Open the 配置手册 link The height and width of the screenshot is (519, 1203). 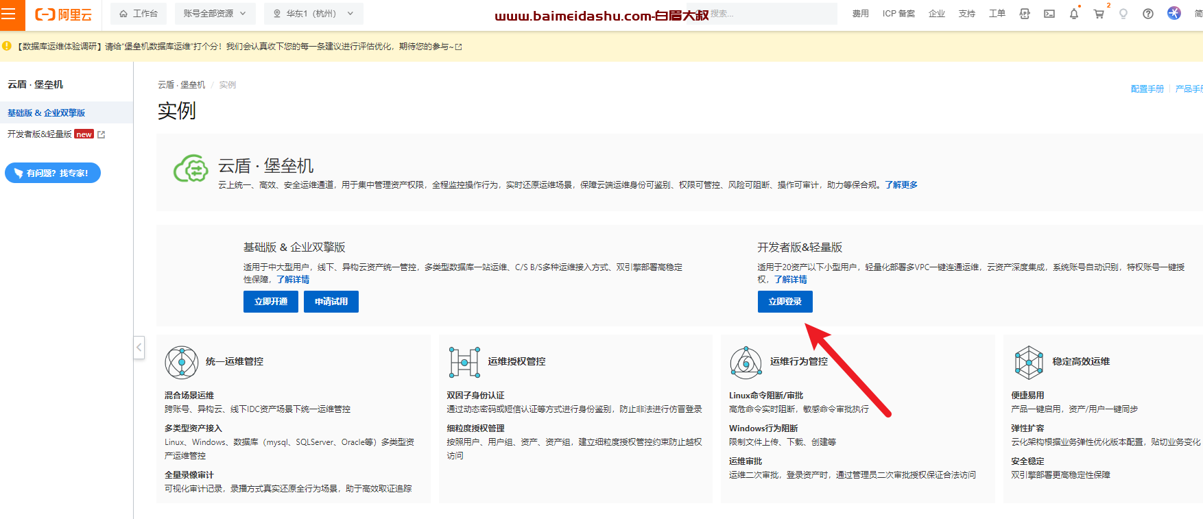click(1147, 89)
